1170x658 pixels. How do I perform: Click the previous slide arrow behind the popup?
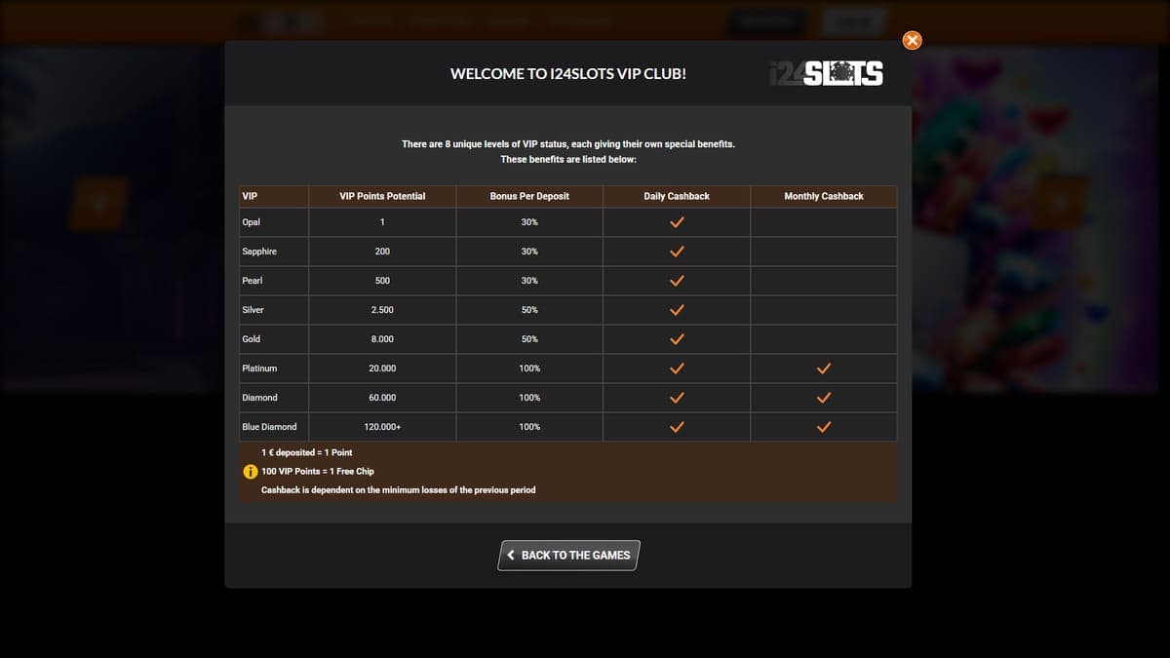98,204
